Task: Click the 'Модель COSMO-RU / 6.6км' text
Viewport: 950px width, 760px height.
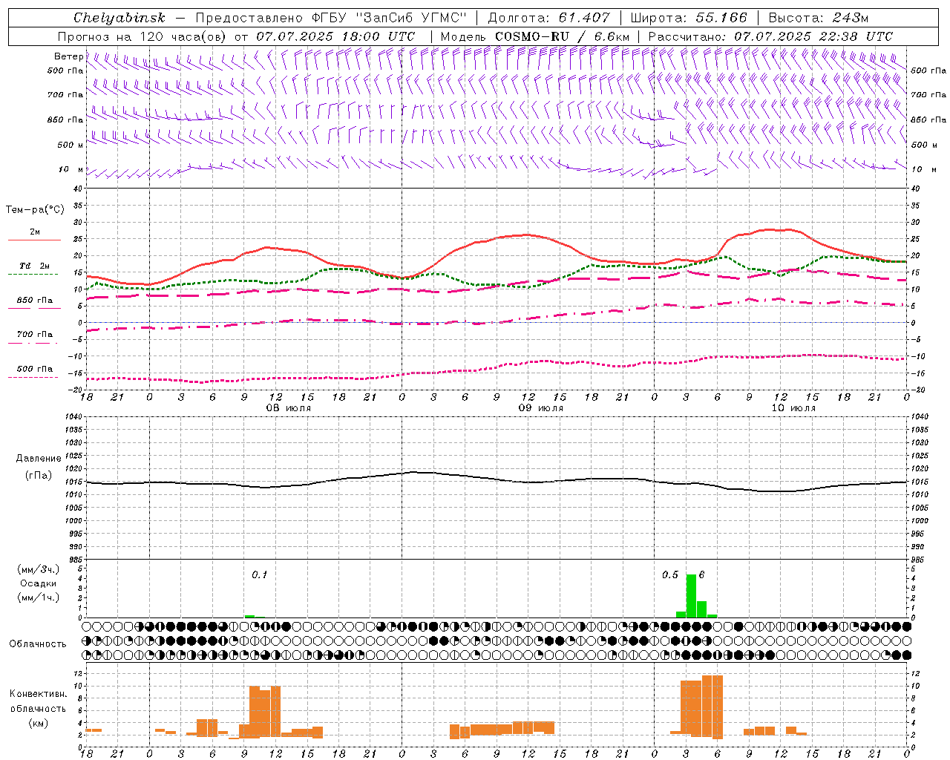Action: pos(534,36)
